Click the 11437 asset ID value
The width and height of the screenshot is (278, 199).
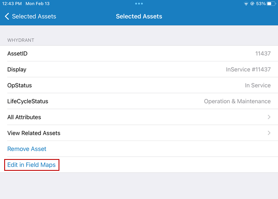pyautogui.click(x=263, y=53)
